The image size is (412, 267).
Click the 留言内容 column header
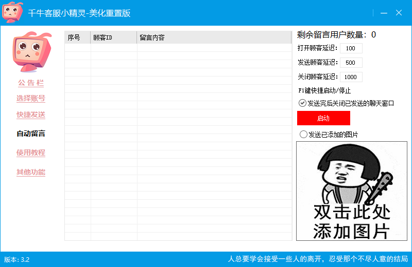coord(214,37)
